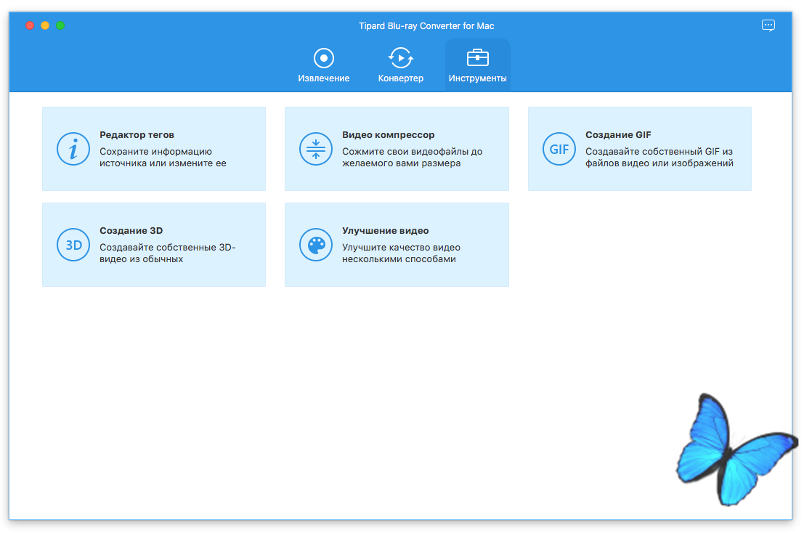Viewport: 812px width, 533px height.
Task: Close the window with red button
Action: coord(30,25)
